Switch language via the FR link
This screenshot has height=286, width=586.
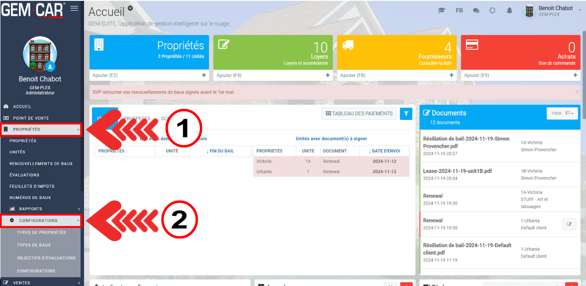459,11
